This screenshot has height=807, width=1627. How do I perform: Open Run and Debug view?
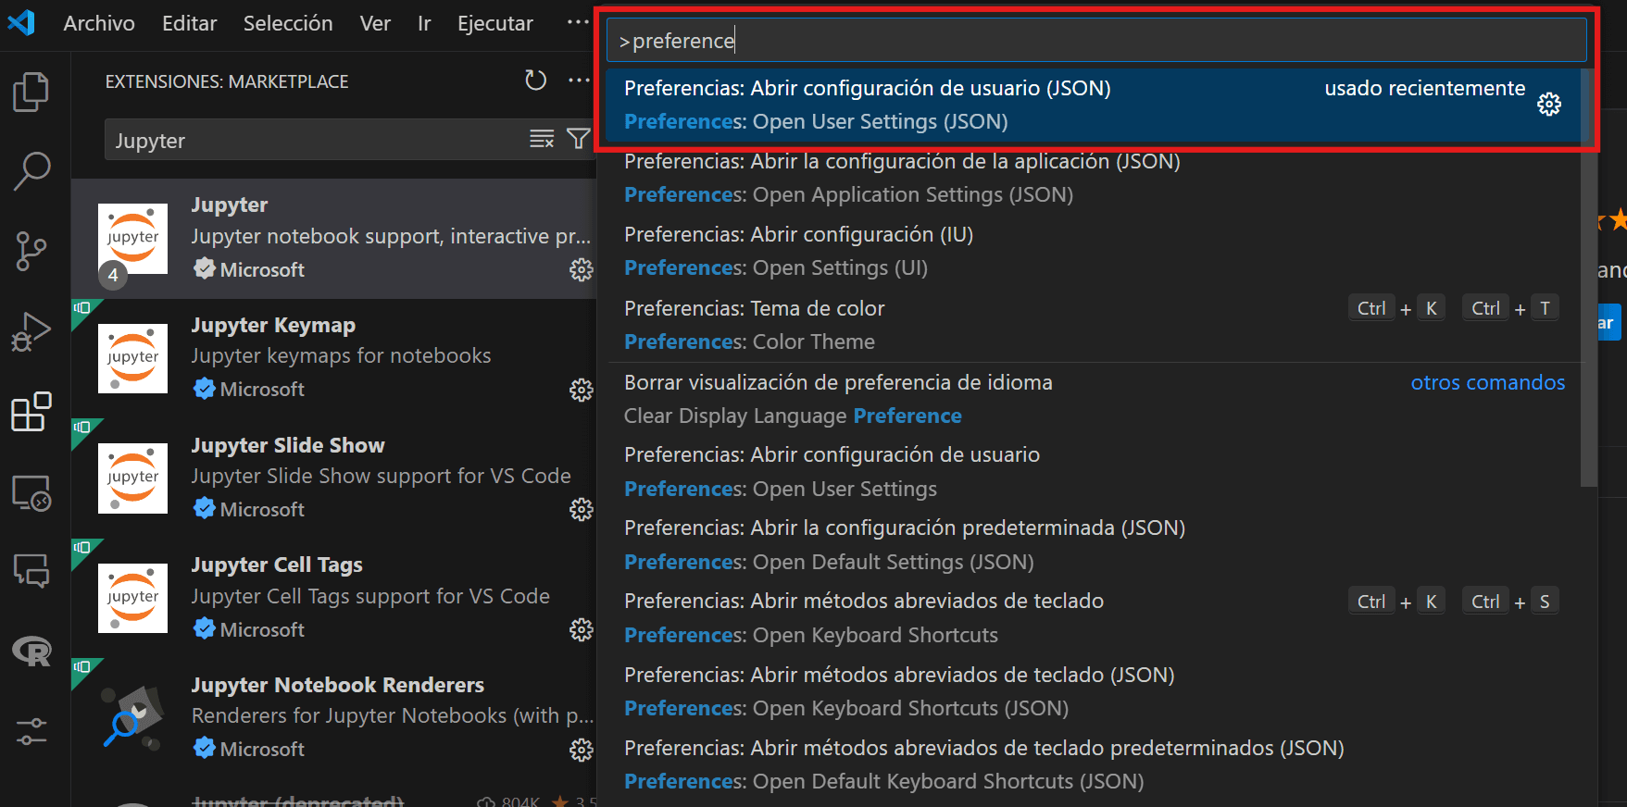[31, 331]
